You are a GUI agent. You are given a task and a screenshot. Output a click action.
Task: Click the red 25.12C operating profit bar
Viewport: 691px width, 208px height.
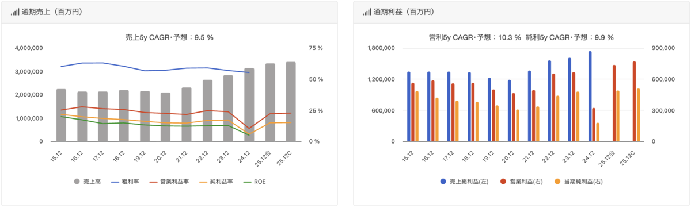pos(634,102)
